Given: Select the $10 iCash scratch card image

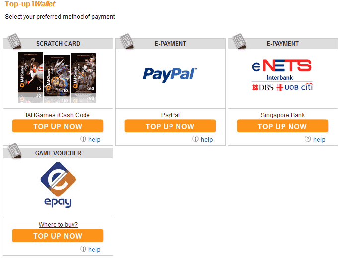Looking at the screenshot, I should click(x=57, y=75).
